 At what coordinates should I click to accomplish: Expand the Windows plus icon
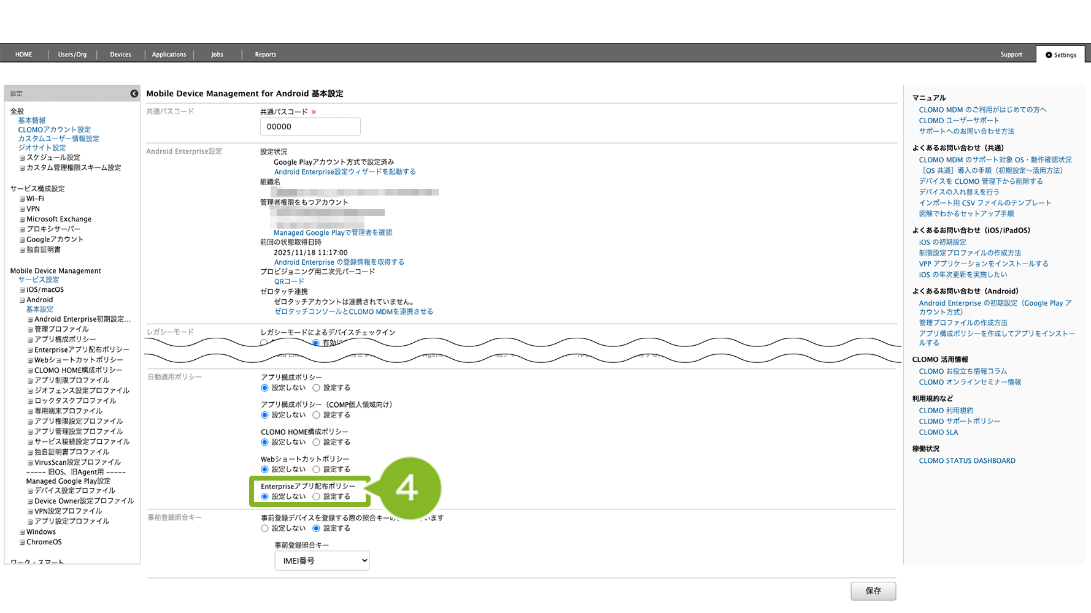(x=22, y=532)
